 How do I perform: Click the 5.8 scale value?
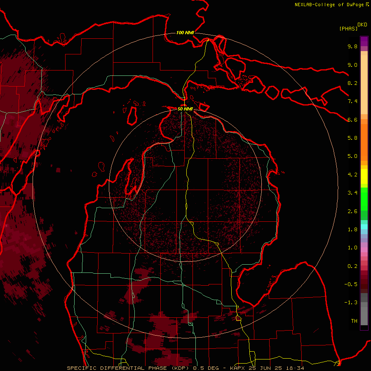(352, 138)
